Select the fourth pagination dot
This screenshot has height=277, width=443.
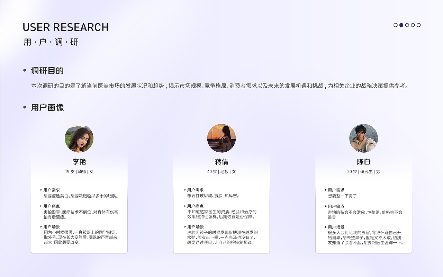(x=413, y=25)
